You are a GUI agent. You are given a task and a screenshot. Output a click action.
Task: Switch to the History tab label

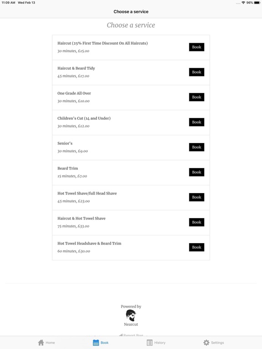pos(160,343)
